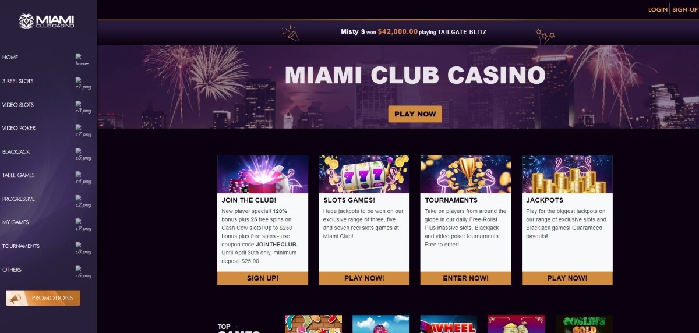Open the Table Games menu item

click(x=19, y=175)
